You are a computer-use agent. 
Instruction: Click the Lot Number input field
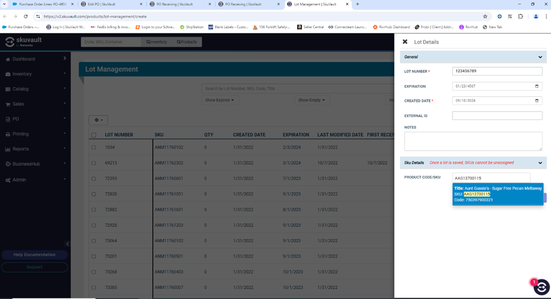(497, 71)
